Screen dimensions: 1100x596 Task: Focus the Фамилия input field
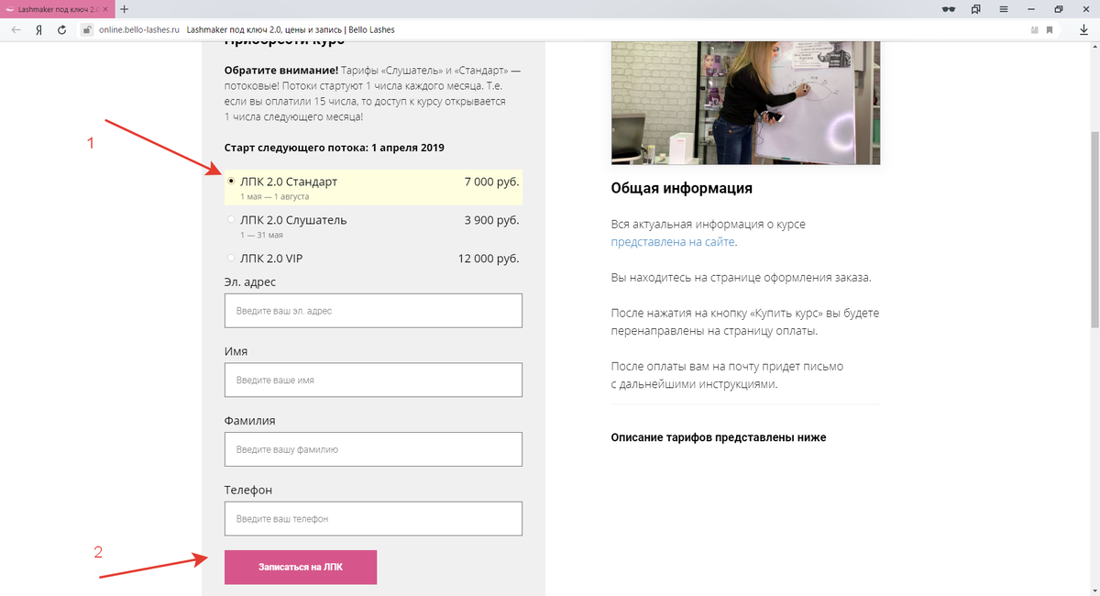pyautogui.click(x=373, y=449)
